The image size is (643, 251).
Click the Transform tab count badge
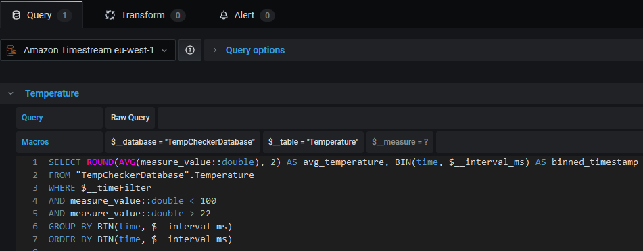coord(178,16)
